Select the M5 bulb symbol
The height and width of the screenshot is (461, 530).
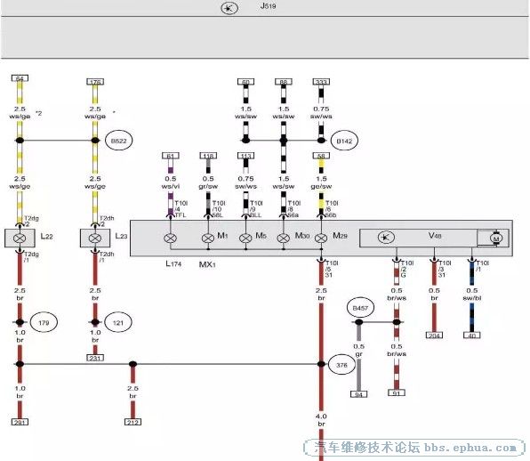tap(245, 239)
